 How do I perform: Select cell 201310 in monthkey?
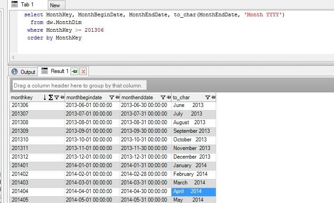pyautogui.click(x=37, y=140)
